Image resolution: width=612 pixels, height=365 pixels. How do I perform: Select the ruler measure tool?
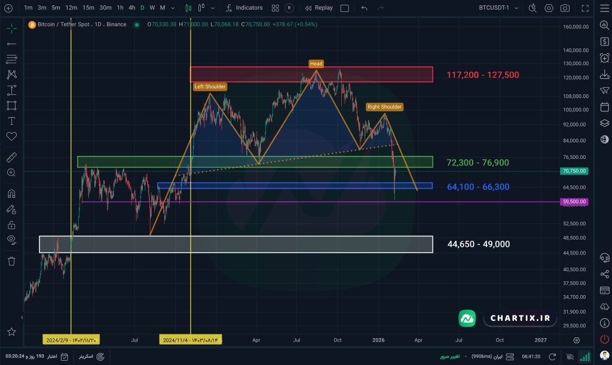tap(11, 158)
